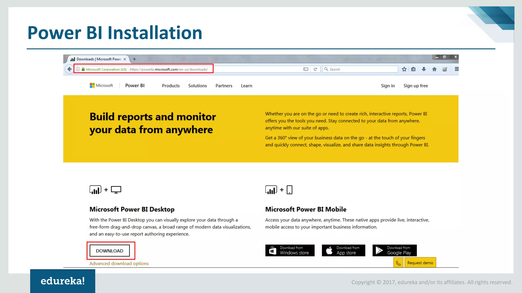Open the Power BI home link
Screen dimensions: 522x293
click(x=135, y=86)
